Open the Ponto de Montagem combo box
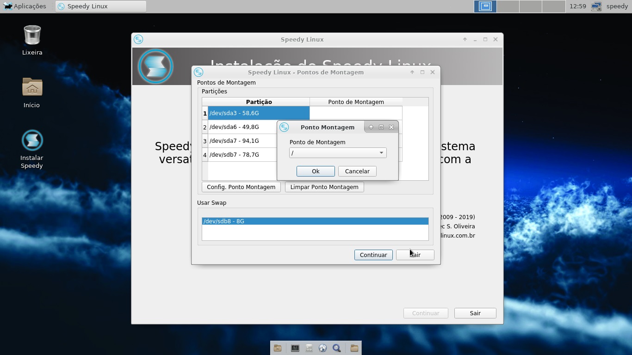 coord(338,153)
